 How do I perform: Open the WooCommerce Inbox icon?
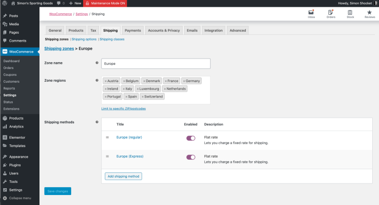coord(311,12)
